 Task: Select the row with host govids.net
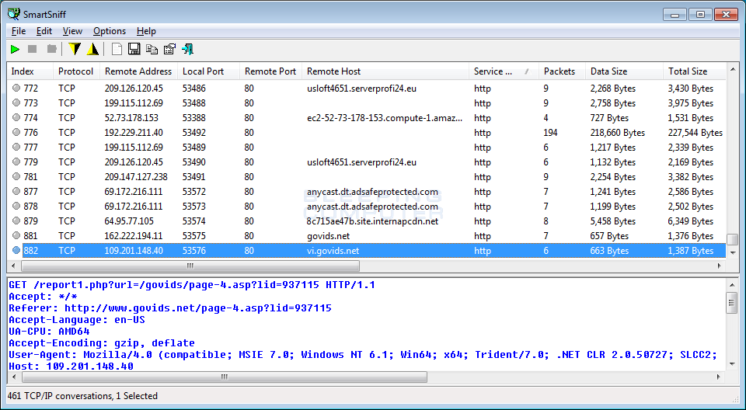[x=328, y=236]
